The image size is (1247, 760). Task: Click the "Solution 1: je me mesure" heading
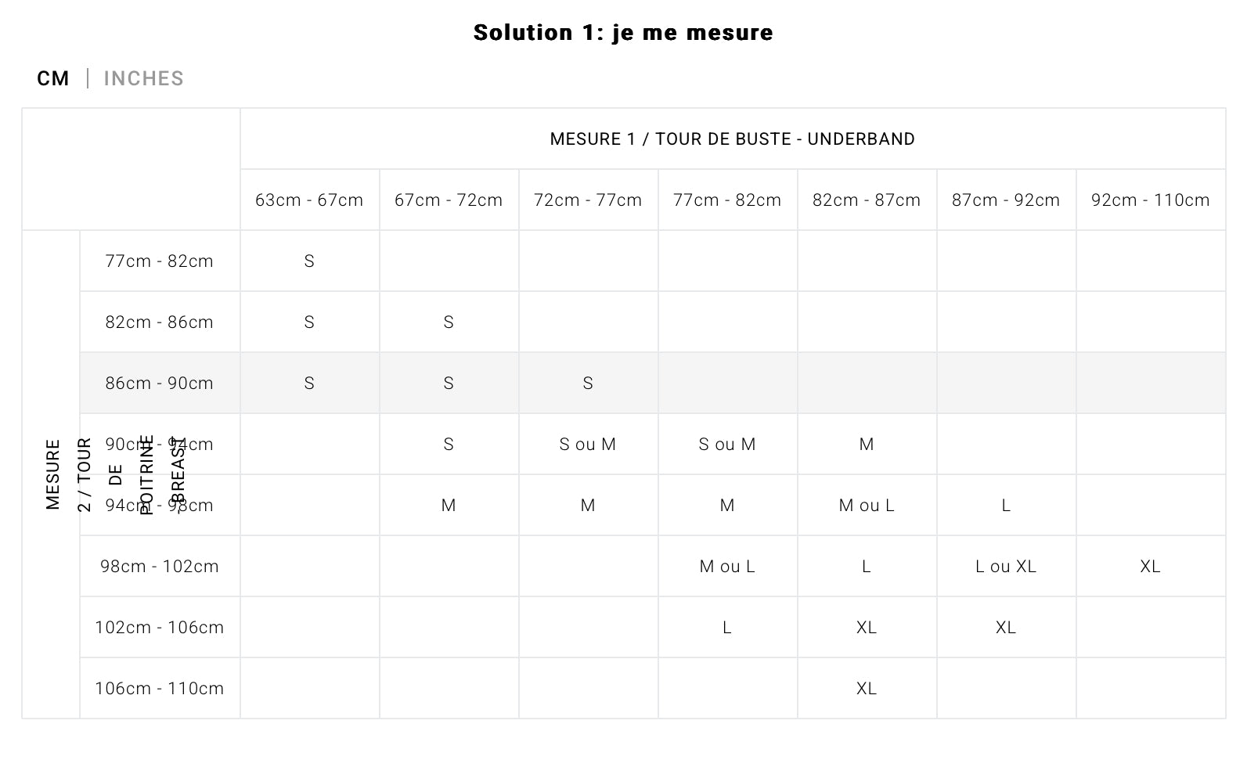(x=623, y=32)
